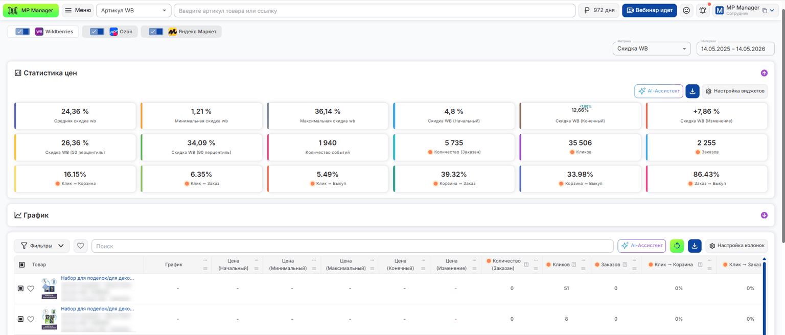Click the Вебинар идет button
This screenshot has height=335, width=785.
coord(649,10)
